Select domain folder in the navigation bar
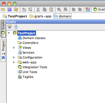This screenshot has height=103, width=105. coord(62,16)
